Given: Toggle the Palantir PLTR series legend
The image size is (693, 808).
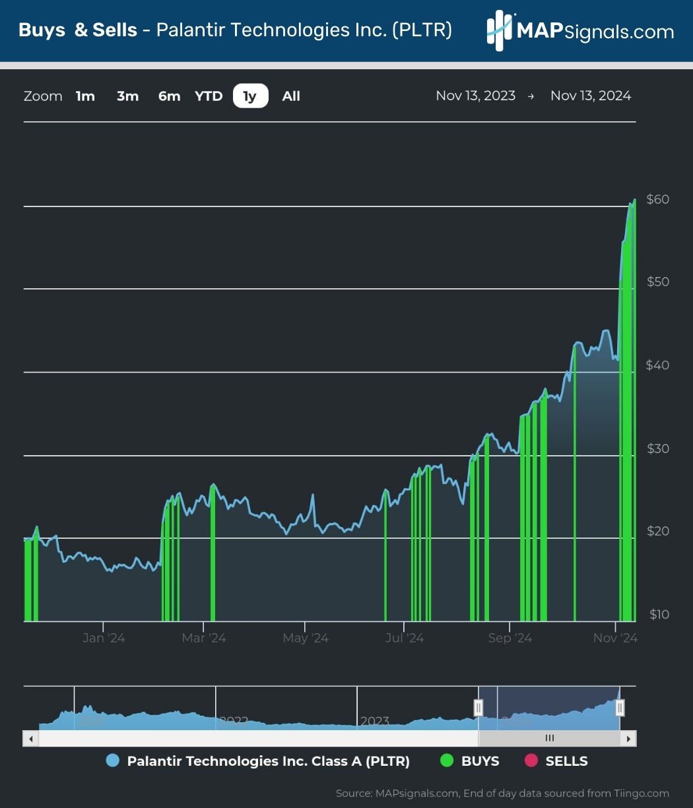Looking at the screenshot, I should [x=258, y=761].
